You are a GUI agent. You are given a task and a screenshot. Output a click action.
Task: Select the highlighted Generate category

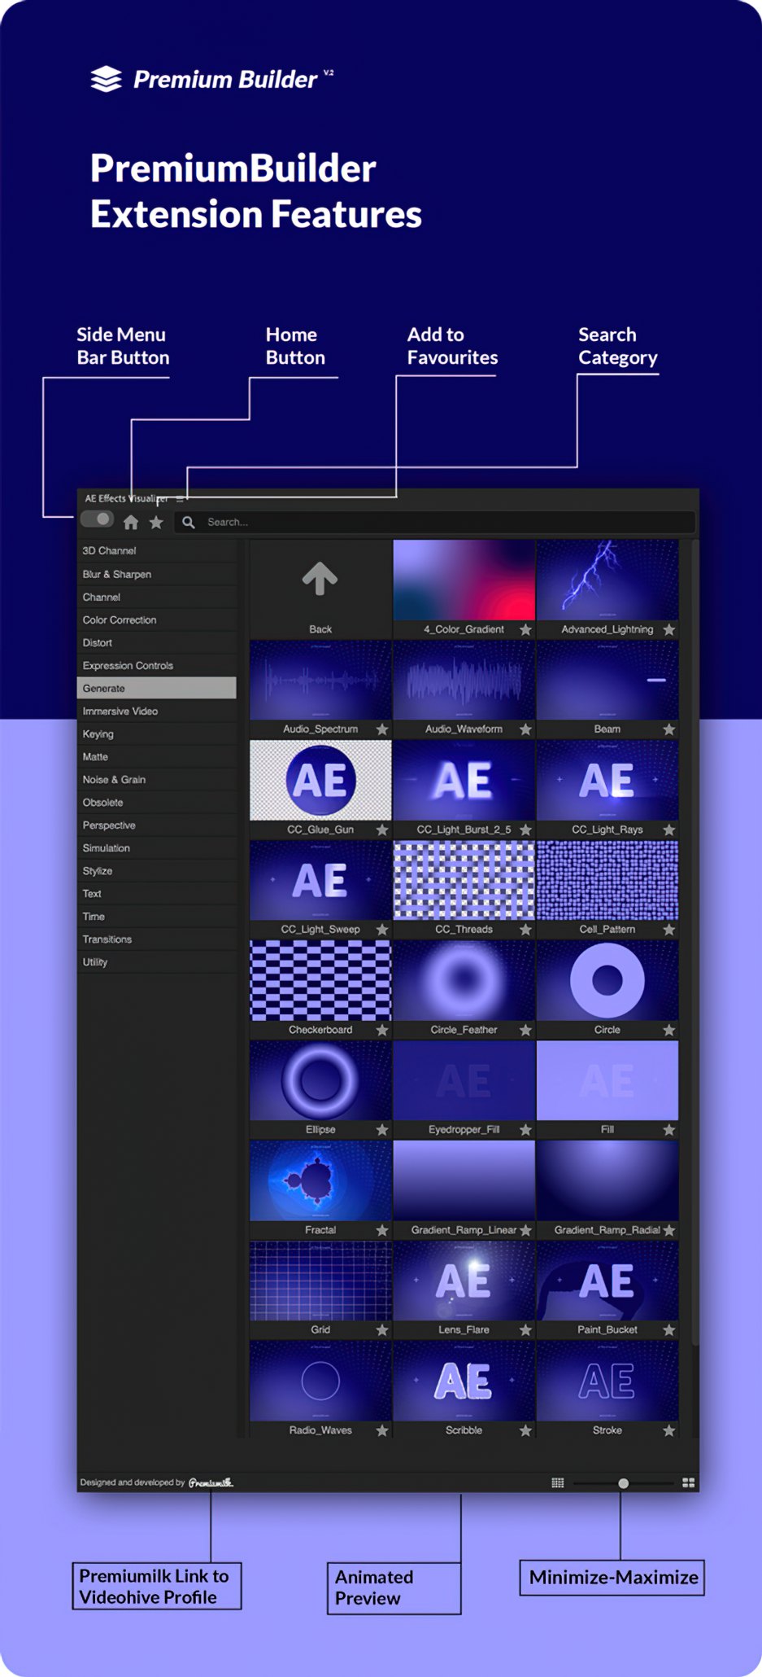tap(157, 688)
